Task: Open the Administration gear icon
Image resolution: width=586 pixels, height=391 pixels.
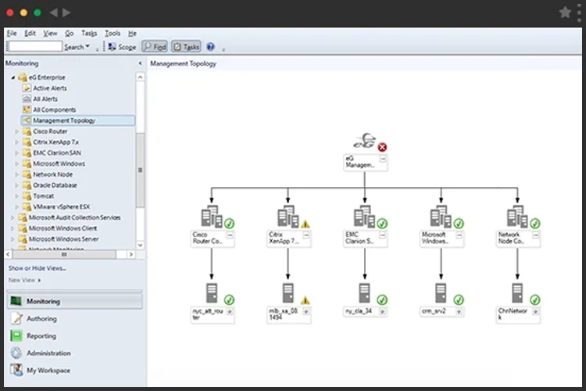Action: click(16, 353)
